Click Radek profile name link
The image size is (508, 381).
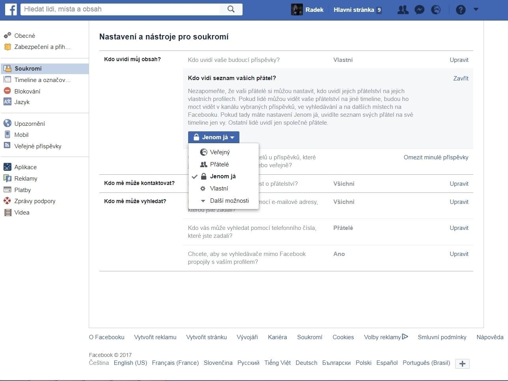[314, 10]
